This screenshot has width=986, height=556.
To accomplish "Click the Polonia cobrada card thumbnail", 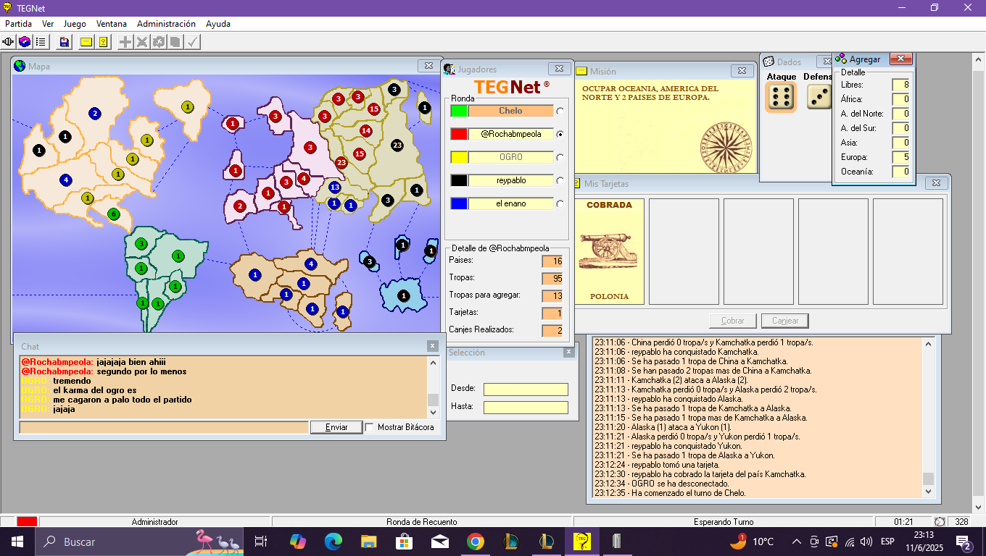I will (x=609, y=251).
